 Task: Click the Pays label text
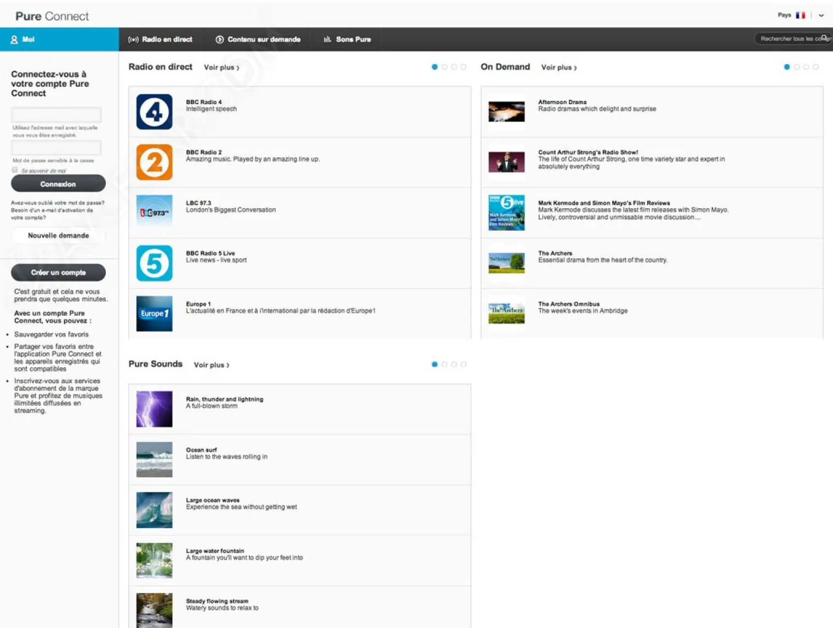click(x=784, y=15)
